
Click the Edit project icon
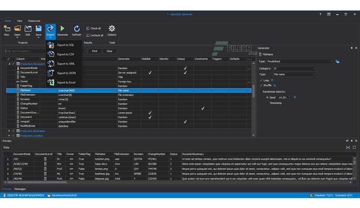(x=28, y=28)
